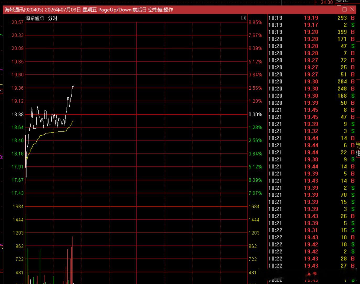Click the 17.67 price axis label
This screenshot has width=360, height=284.
(x=18, y=180)
